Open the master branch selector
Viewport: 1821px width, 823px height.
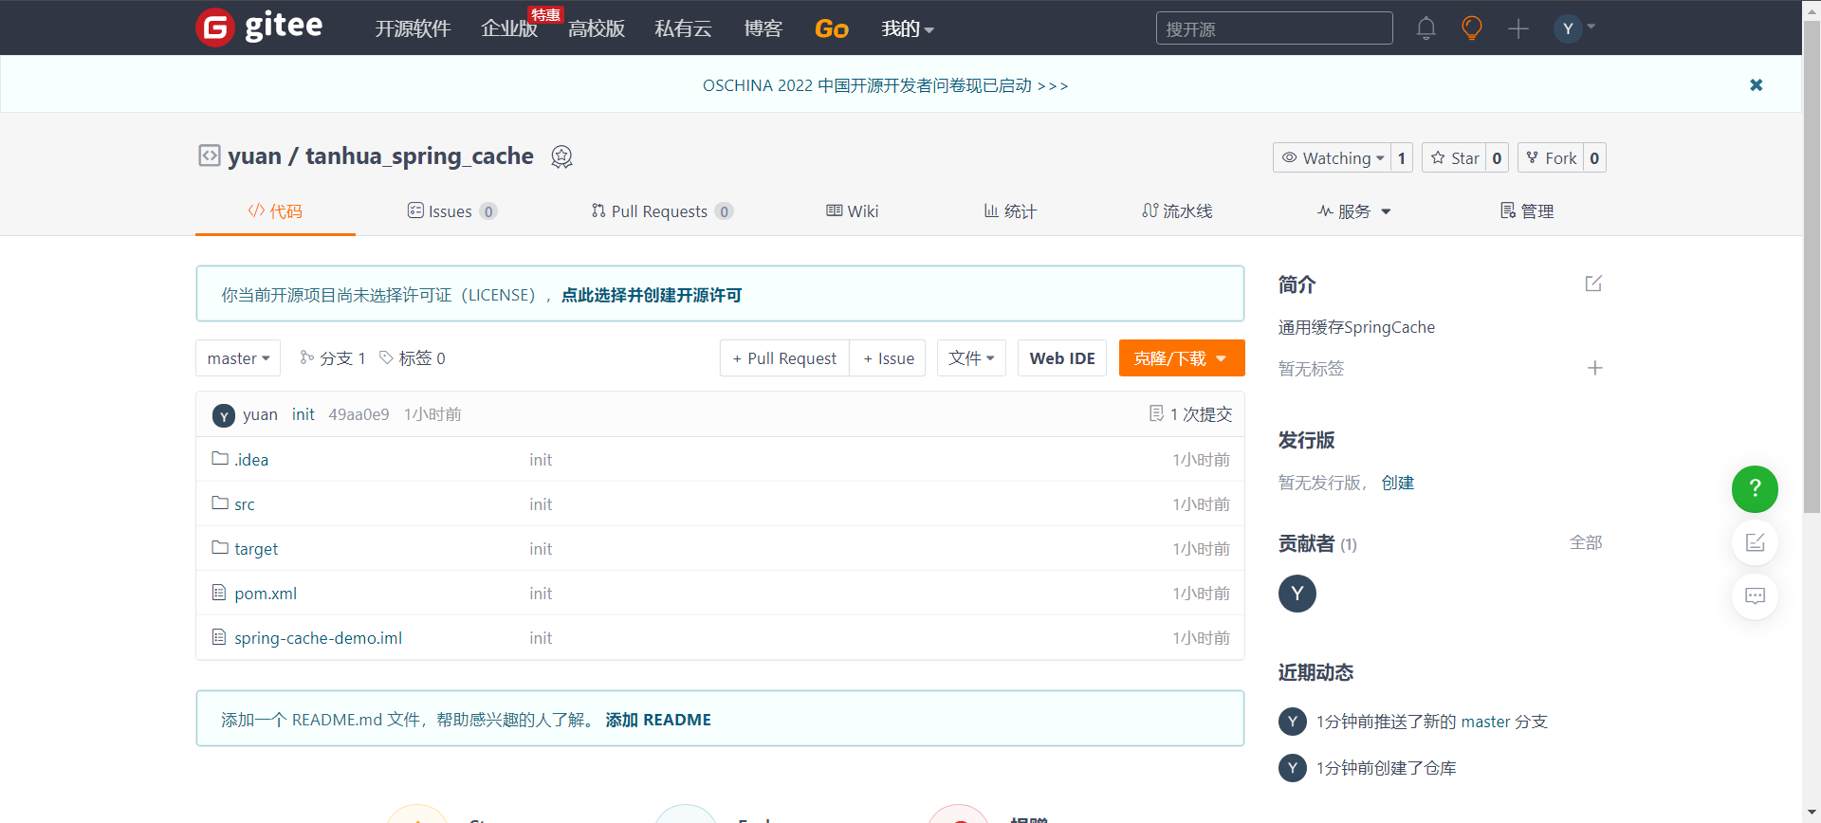pos(238,358)
